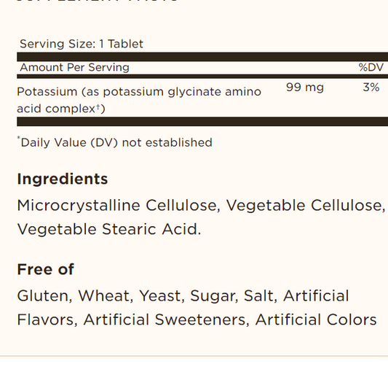The image size is (388, 372).
Task: Click the Microcrystalline Cellulose ingredient text
Action: click(118, 206)
